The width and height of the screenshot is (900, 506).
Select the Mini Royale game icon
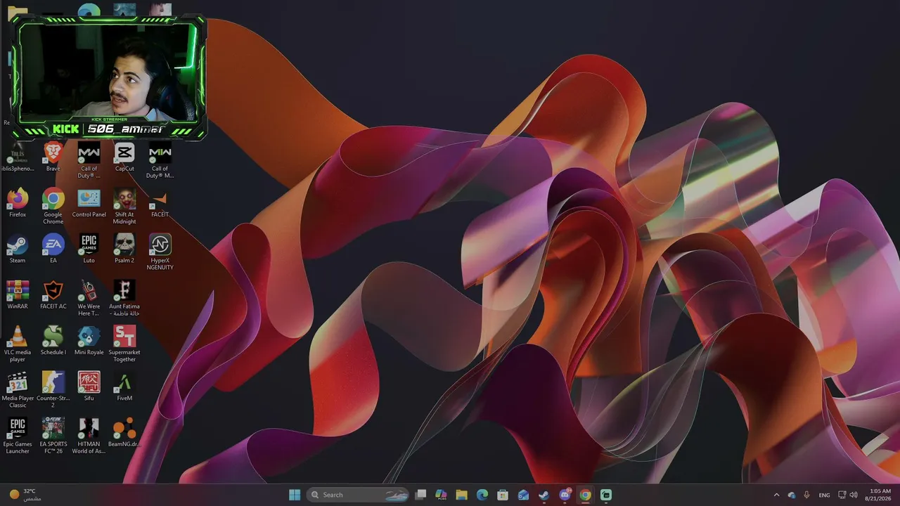click(89, 337)
